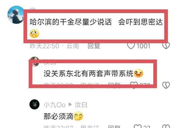179x128 pixels.
Task: Open the 小九Oo username
Action: click(55, 105)
